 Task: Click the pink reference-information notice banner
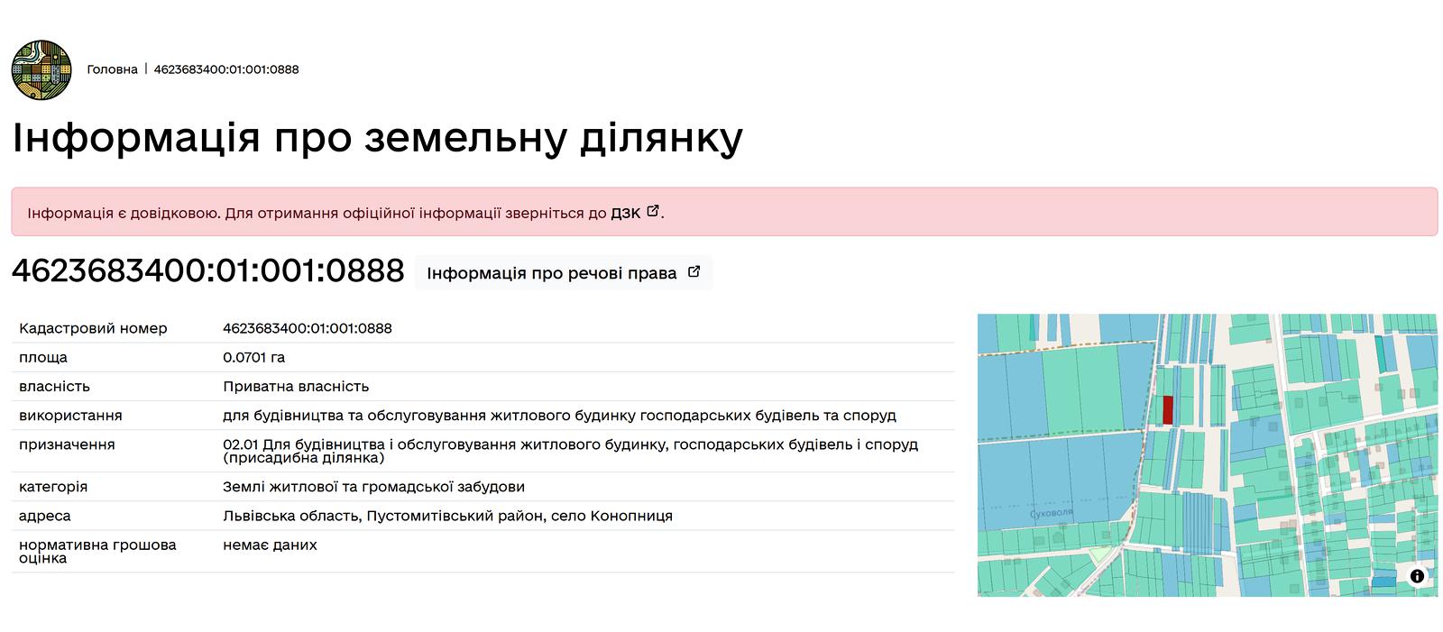click(x=992, y=213)
